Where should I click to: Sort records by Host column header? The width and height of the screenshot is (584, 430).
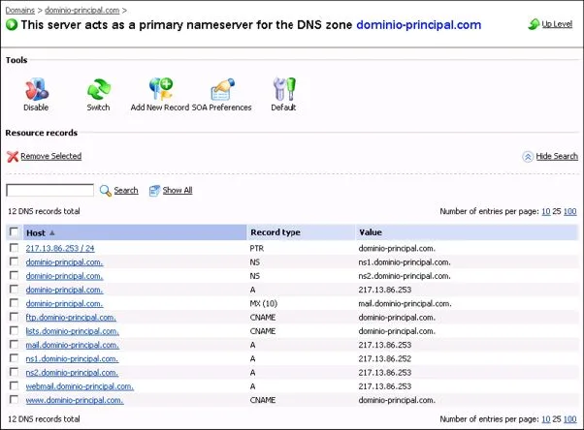36,232
